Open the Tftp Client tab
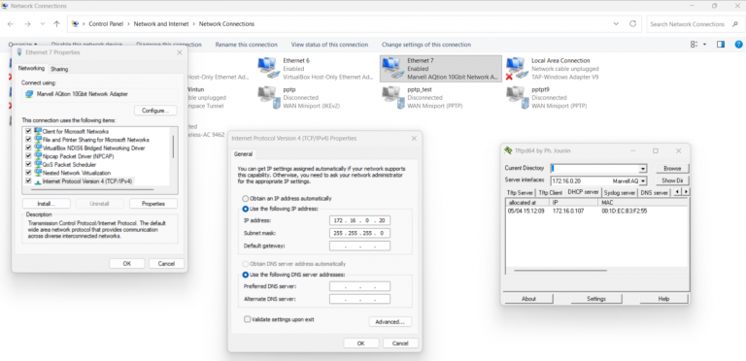 coord(550,193)
